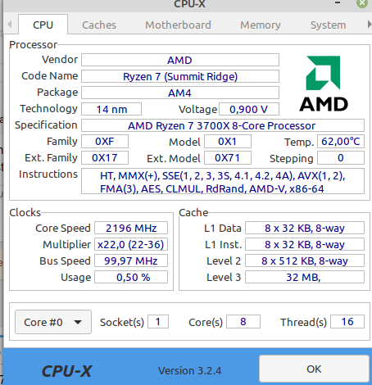
Task: Select the CPU tab
Action: (43, 25)
